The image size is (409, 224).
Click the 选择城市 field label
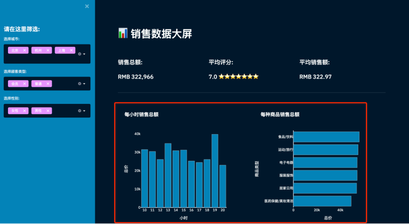click(x=11, y=39)
